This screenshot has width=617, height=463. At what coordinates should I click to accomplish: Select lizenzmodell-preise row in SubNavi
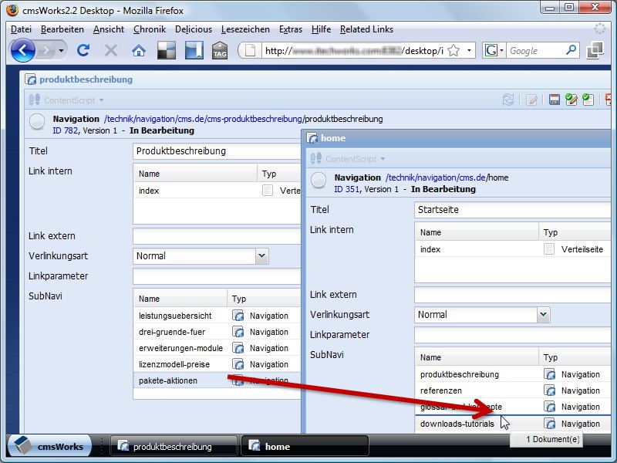pos(217,364)
